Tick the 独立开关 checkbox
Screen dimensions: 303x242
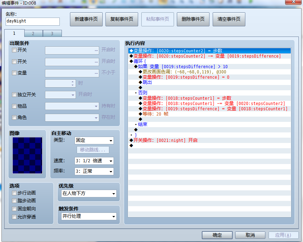tap(14, 94)
